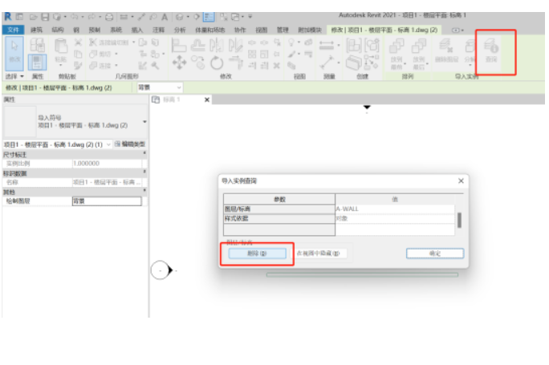Select the Align tool in Modify panel
The height and width of the screenshot is (365, 549).
[x=179, y=45]
